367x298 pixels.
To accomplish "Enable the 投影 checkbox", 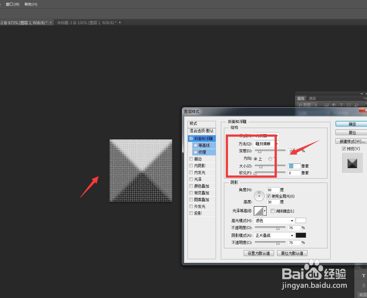I will pyautogui.click(x=191, y=213).
